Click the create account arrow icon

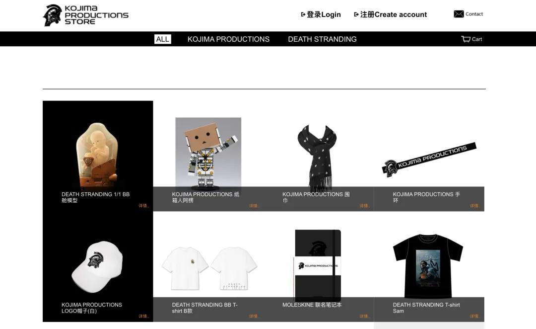(x=356, y=14)
